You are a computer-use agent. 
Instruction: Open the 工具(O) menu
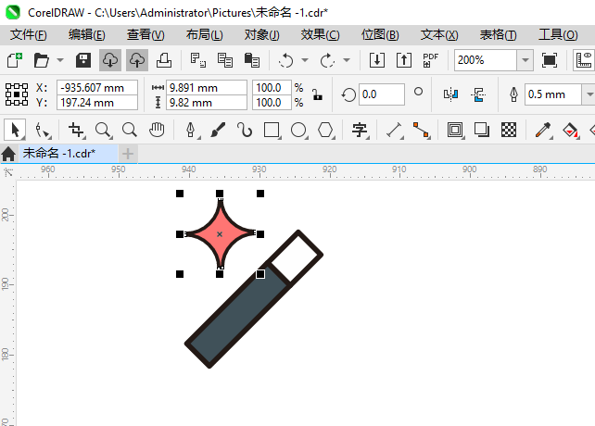558,35
